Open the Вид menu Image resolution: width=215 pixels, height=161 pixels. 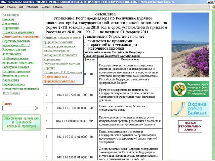point(21,7)
